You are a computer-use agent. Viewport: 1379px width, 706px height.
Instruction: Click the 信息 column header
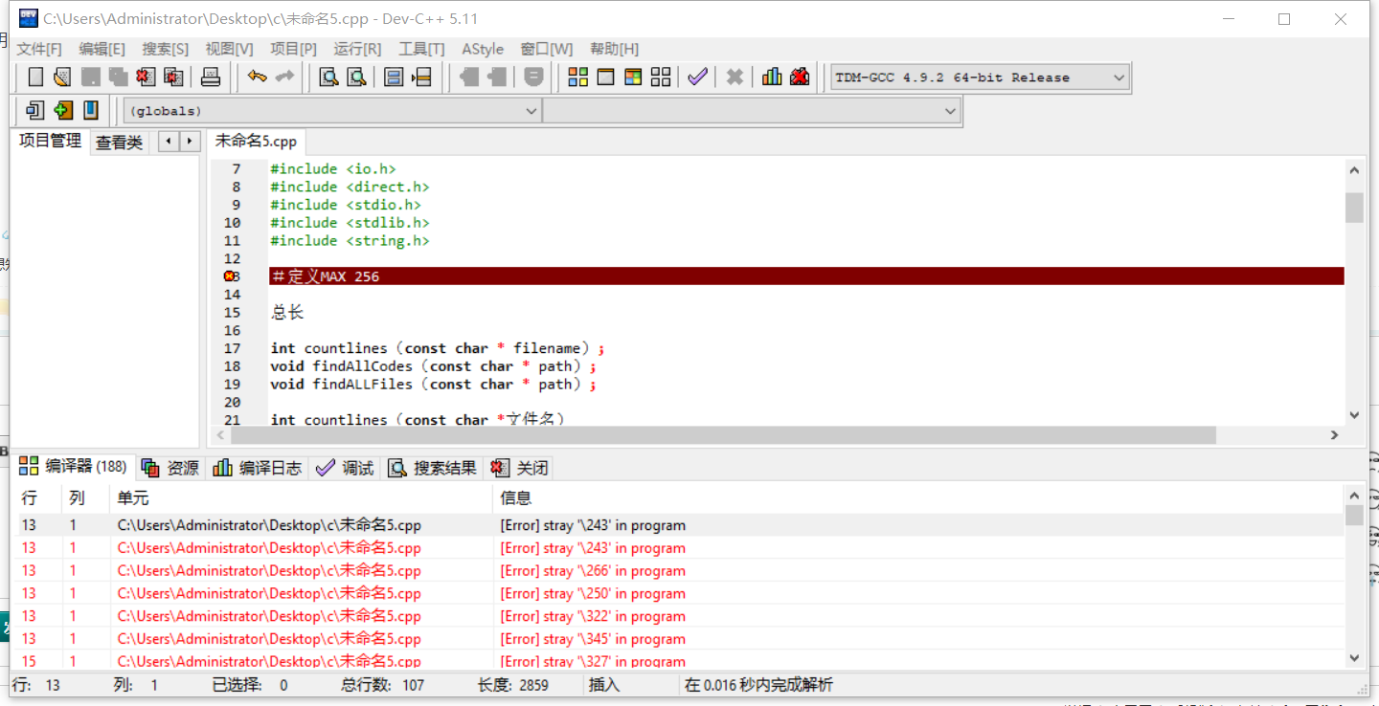pyautogui.click(x=917, y=497)
